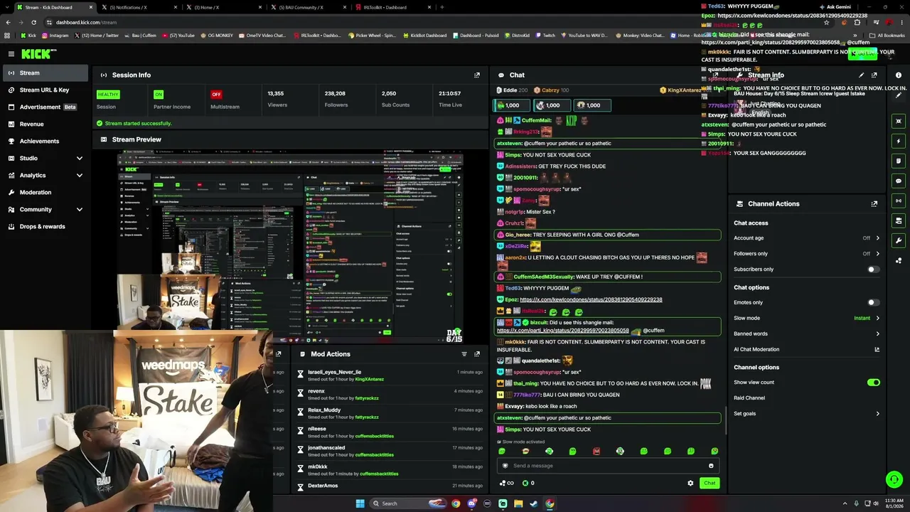Open Drops & rewards in the sidebar
The height and width of the screenshot is (512, 910).
tap(45, 226)
